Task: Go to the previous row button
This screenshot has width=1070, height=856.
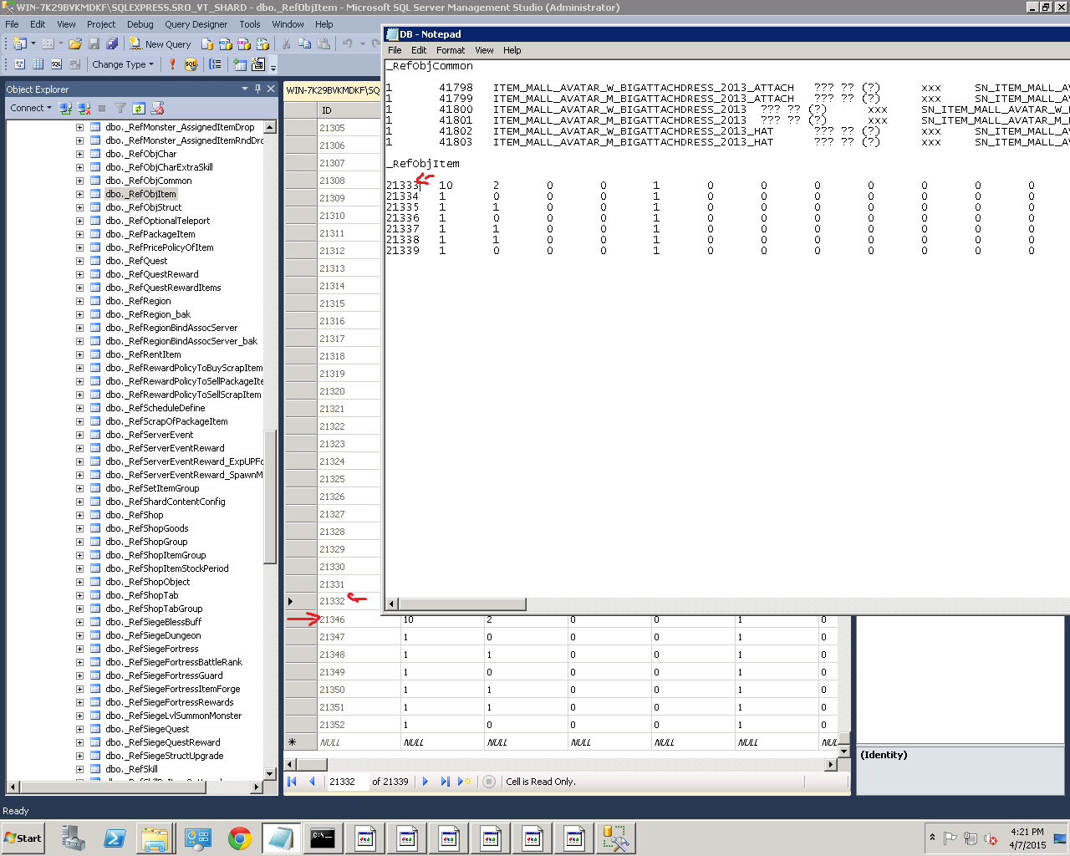Action: pyautogui.click(x=312, y=782)
